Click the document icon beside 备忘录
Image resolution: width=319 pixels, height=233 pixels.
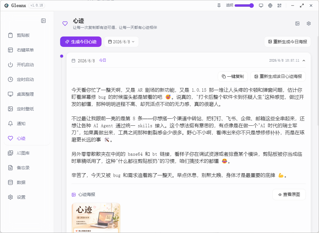(x=10, y=168)
